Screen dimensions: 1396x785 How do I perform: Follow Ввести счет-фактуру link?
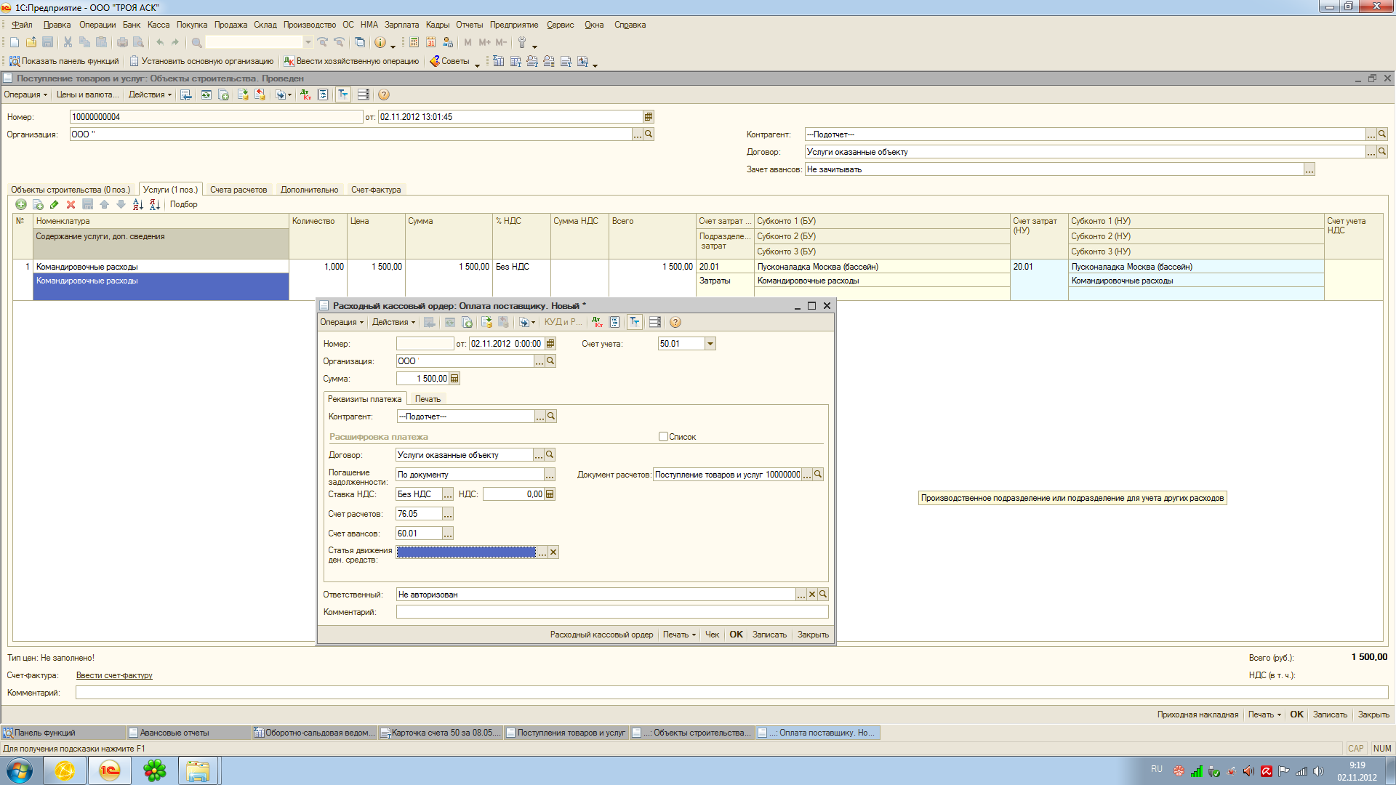click(114, 675)
